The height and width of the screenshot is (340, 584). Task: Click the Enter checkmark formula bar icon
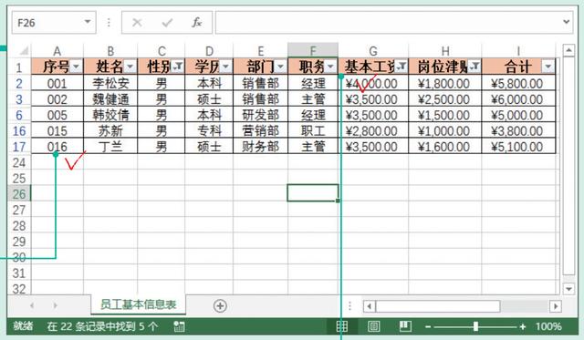point(167,23)
